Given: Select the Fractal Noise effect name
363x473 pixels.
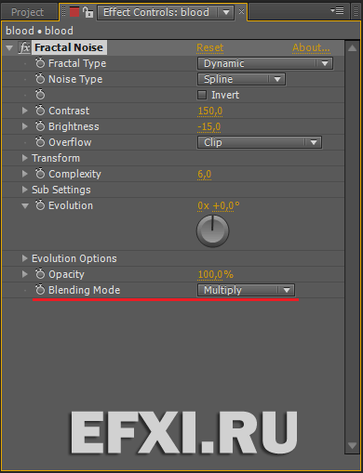Looking at the screenshot, I should (x=69, y=47).
